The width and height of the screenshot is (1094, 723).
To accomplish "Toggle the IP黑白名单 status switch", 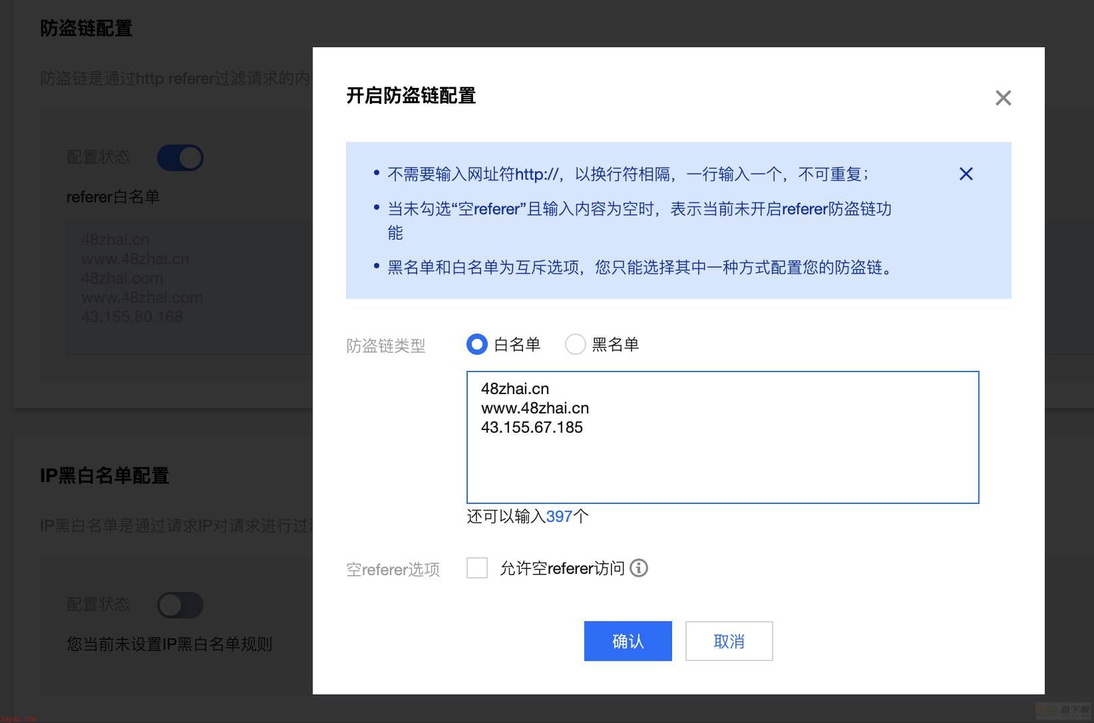I will tap(180, 605).
